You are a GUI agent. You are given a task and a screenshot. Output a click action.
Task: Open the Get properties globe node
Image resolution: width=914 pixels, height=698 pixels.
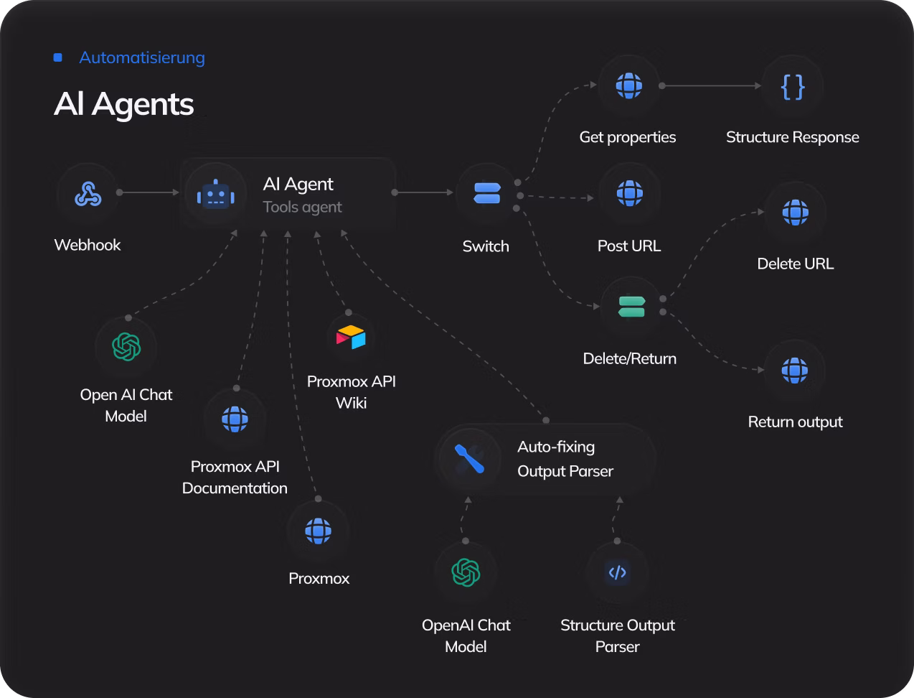pos(629,85)
